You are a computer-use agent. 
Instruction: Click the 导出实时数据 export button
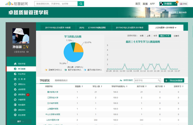[x=174, y=80]
